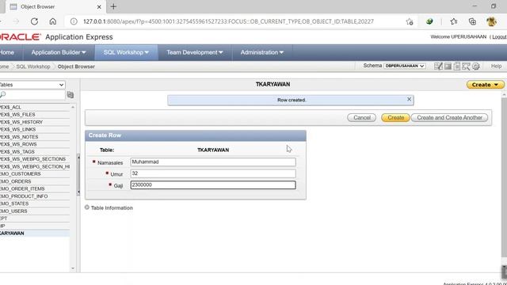Open the SQL Scripts document icon
The image size is (507, 285).
(x=457, y=66)
